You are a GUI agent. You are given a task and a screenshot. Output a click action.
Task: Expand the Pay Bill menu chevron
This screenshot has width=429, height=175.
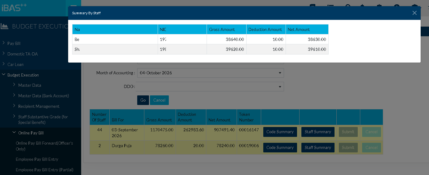coord(3,43)
